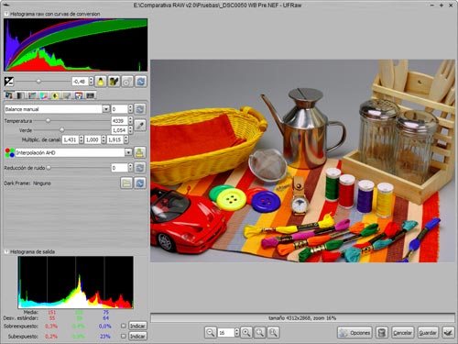This screenshot has width=458, height=344.
Task: Click the white balance tuning field showing 0
Action: click(120, 109)
